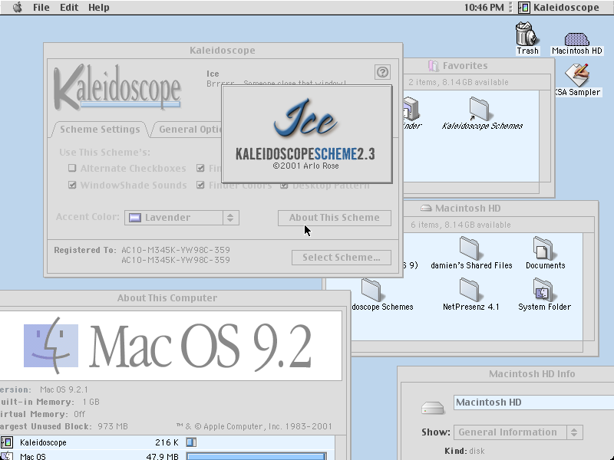The image size is (614, 460).
Task: Click the Mac OS 9.2 Finder face logo
Action: pyautogui.click(x=51, y=346)
